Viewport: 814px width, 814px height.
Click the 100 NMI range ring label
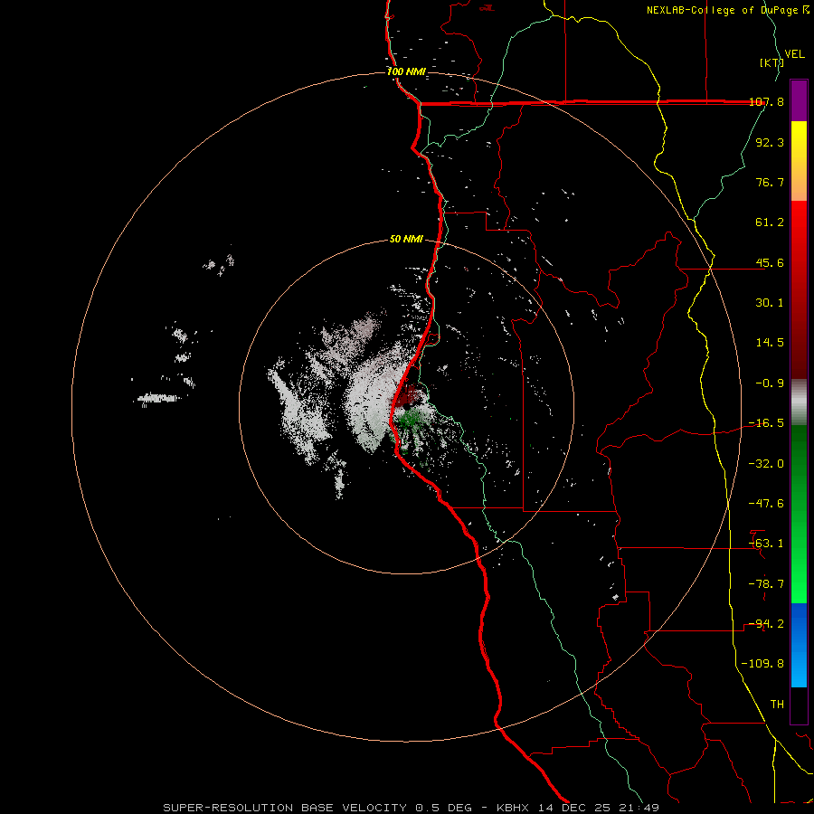[406, 71]
